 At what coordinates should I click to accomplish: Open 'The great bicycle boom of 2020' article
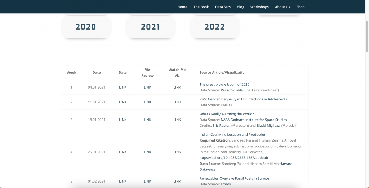224,84
